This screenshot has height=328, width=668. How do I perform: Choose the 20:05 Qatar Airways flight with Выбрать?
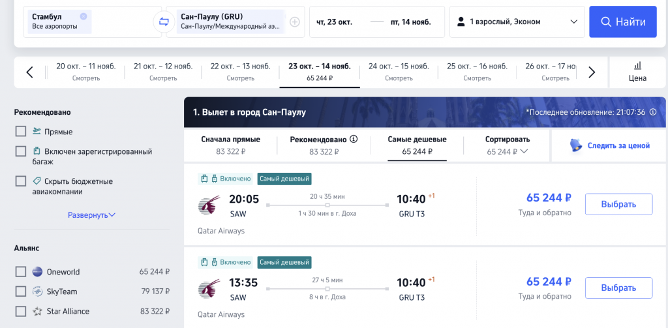pyautogui.click(x=618, y=204)
